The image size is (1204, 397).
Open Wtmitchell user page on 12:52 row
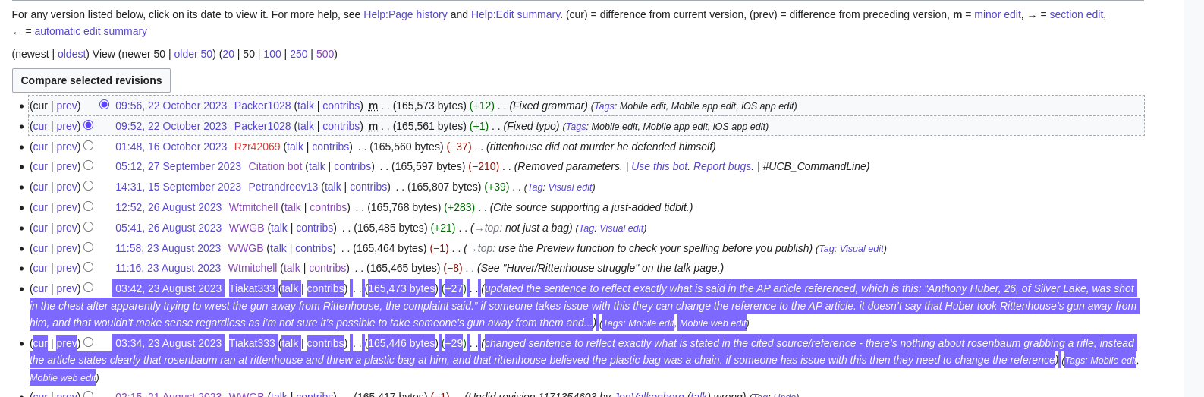pos(253,207)
